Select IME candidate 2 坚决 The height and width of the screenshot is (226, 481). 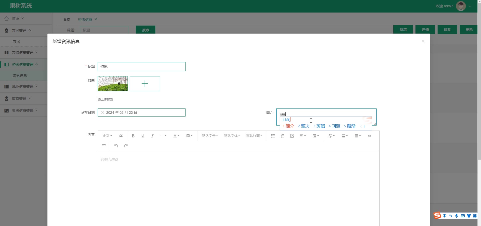(304, 126)
